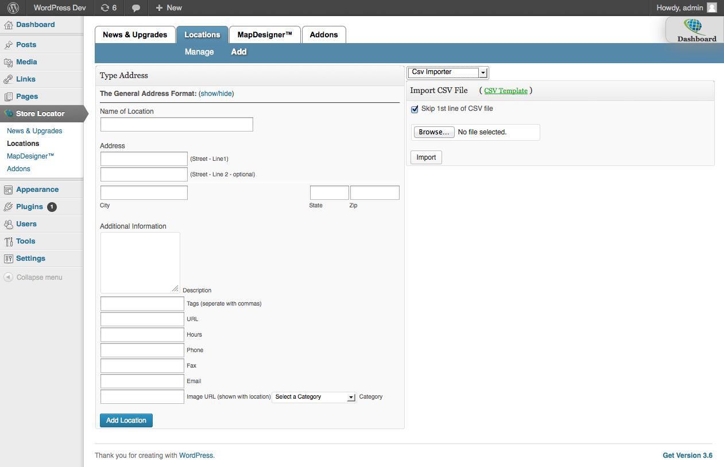The image size is (724, 467).
Task: Click Browse... to choose a file
Action: click(x=433, y=132)
